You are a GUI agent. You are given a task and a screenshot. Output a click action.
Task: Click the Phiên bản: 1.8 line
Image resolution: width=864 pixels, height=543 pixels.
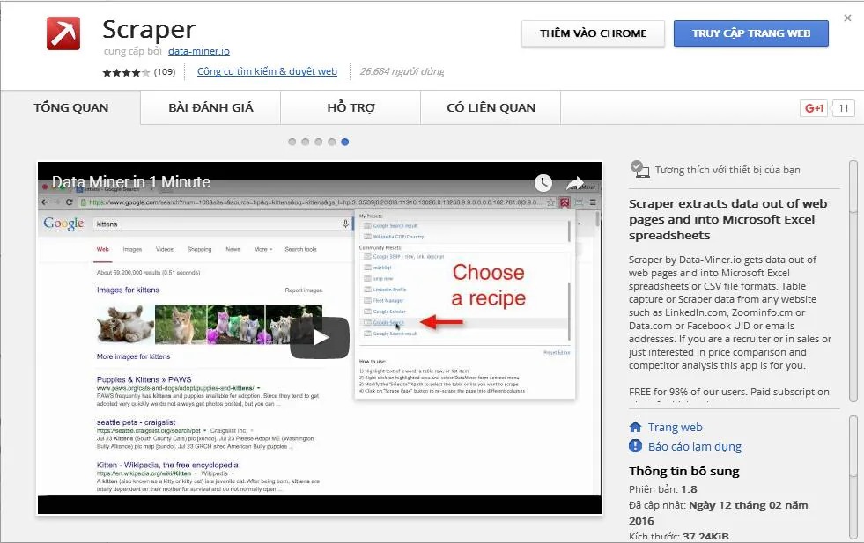(663, 489)
